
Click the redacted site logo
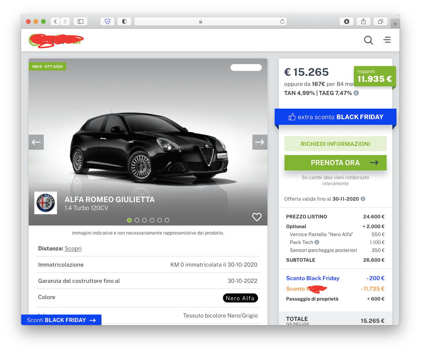coord(56,41)
